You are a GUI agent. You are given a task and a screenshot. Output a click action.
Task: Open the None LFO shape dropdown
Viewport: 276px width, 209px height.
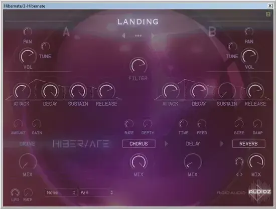click(x=61, y=192)
